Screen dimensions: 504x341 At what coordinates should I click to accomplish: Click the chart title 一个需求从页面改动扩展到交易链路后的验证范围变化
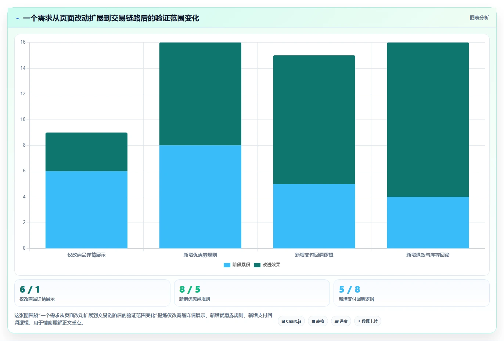[111, 18]
